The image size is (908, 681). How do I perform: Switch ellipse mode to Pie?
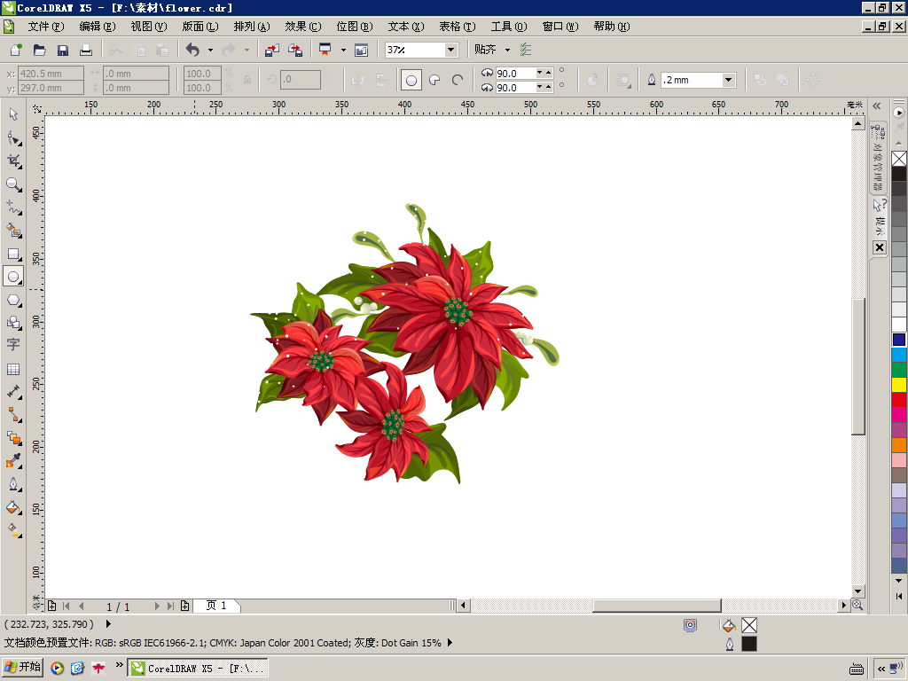pyautogui.click(x=434, y=80)
